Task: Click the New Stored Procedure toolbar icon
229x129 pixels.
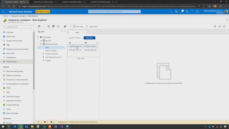Action: tap(53, 27)
